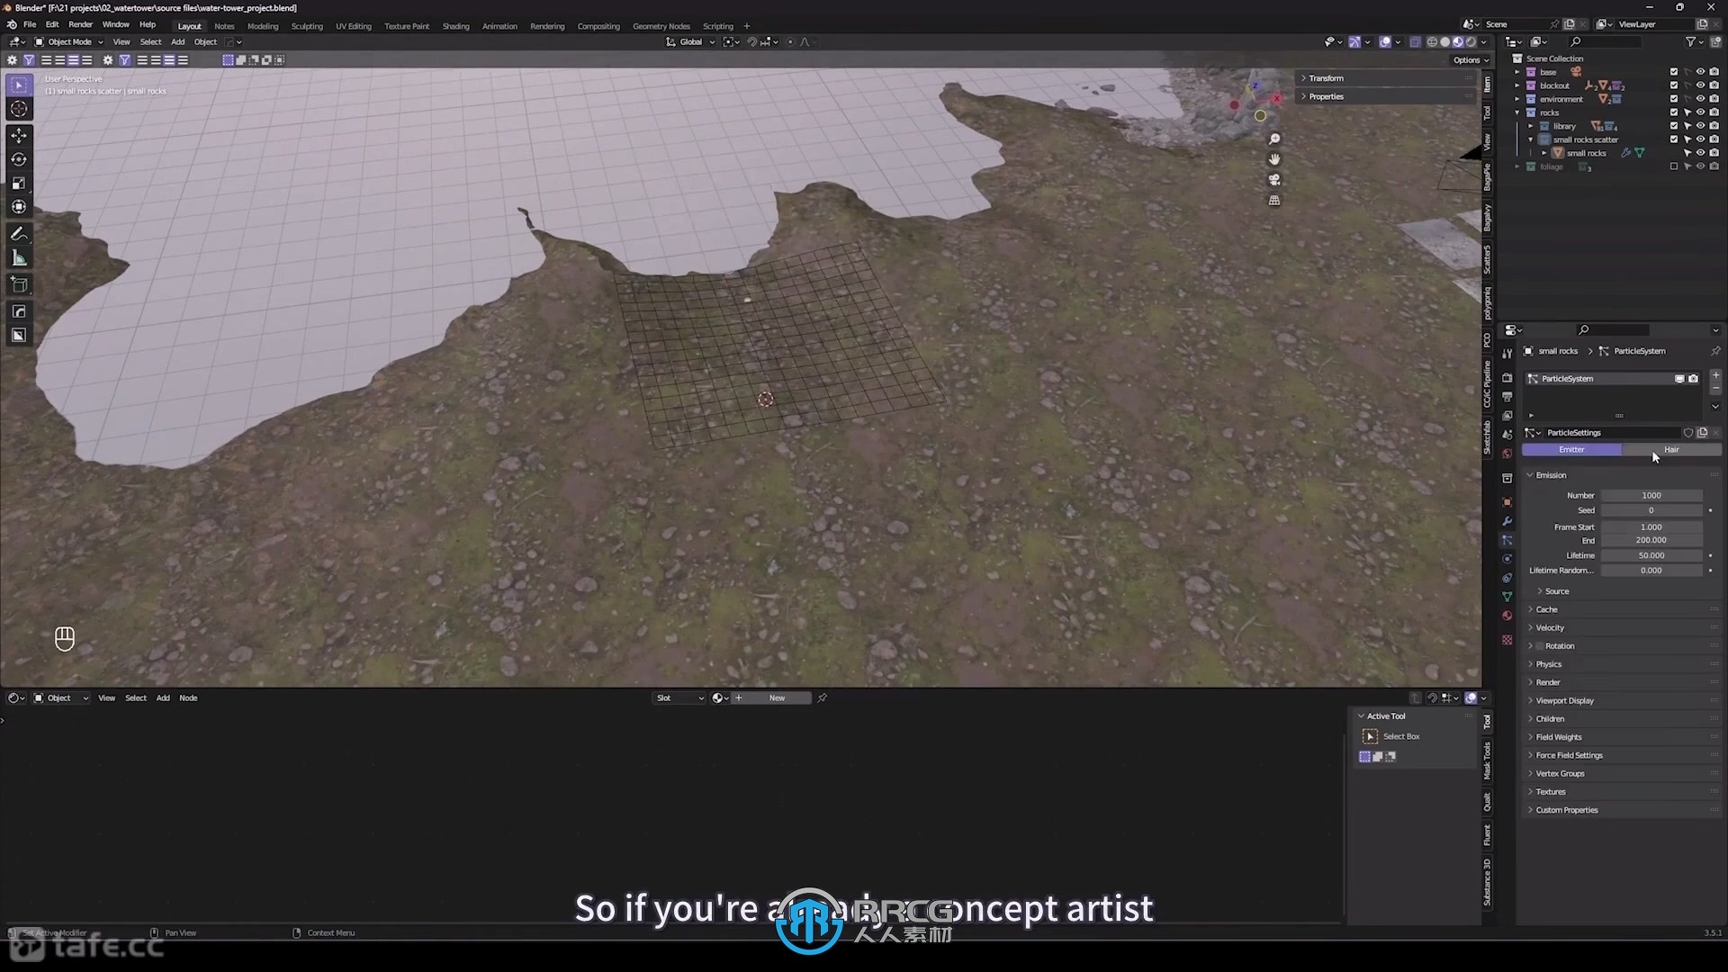Click the Lifetime value field 50.000

click(x=1651, y=556)
